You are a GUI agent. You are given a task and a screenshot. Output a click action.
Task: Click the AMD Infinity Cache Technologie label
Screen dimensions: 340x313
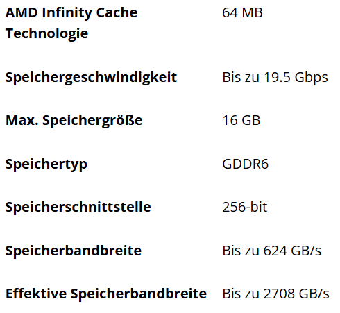click(x=71, y=23)
